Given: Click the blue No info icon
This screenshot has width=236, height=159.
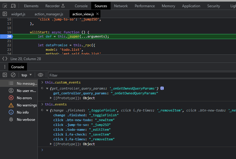Looking at the screenshot, I should tap(11, 112).
